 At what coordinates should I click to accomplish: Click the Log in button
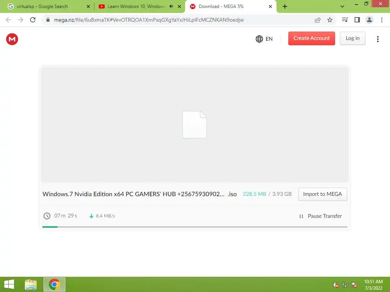(x=352, y=38)
